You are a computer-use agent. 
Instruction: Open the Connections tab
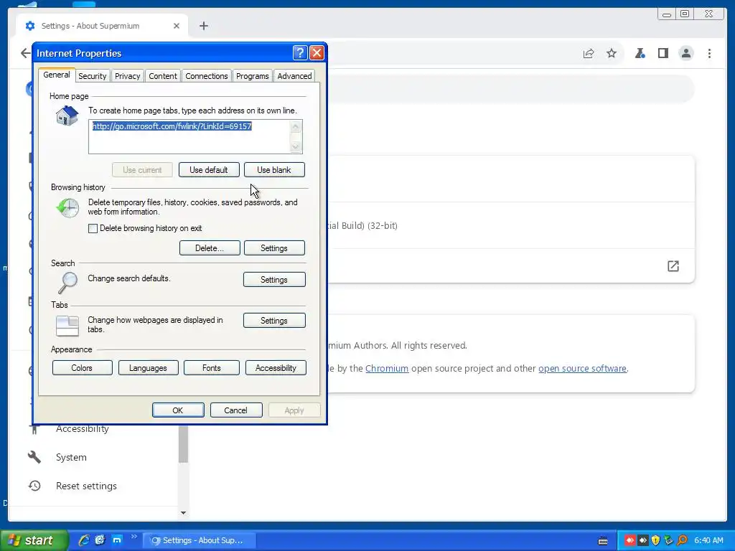tap(206, 76)
